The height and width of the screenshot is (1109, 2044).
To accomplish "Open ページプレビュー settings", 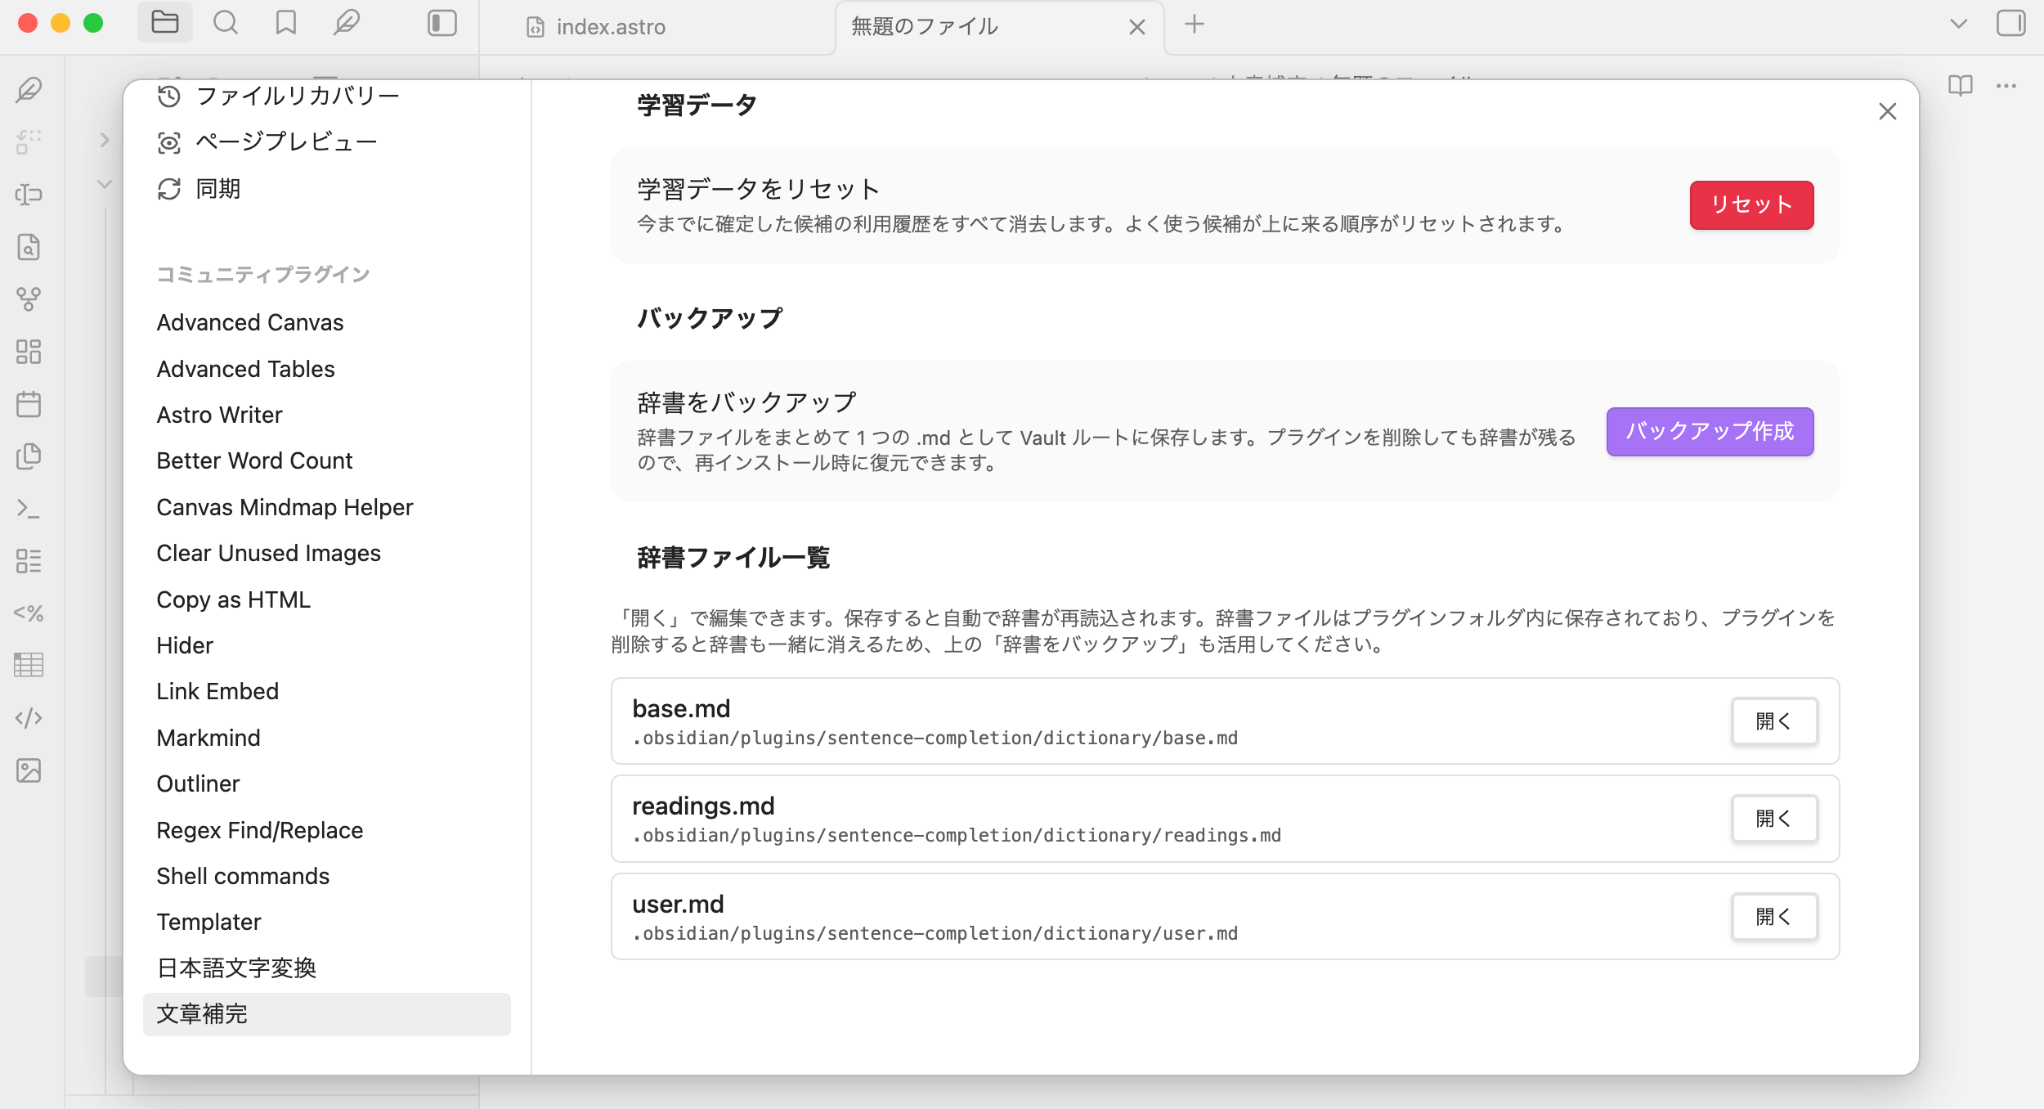I will tap(327, 142).
